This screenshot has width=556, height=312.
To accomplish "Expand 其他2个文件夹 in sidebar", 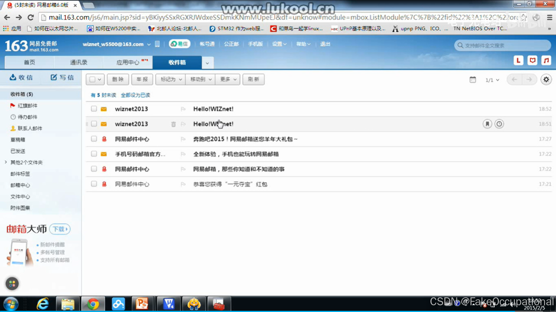I will pos(6,163).
